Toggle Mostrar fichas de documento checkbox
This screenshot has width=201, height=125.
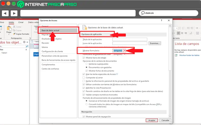click(87, 71)
